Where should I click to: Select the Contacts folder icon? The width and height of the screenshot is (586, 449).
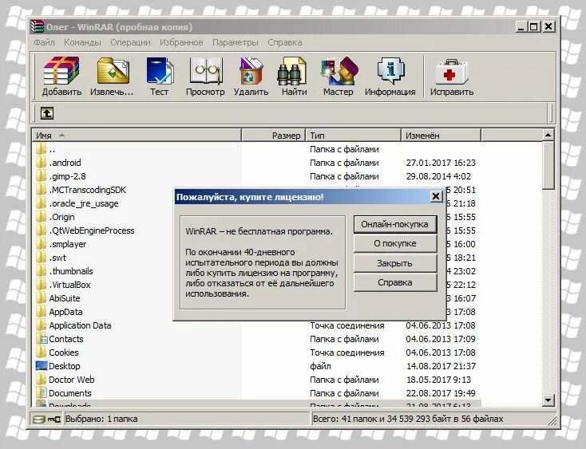[42, 339]
